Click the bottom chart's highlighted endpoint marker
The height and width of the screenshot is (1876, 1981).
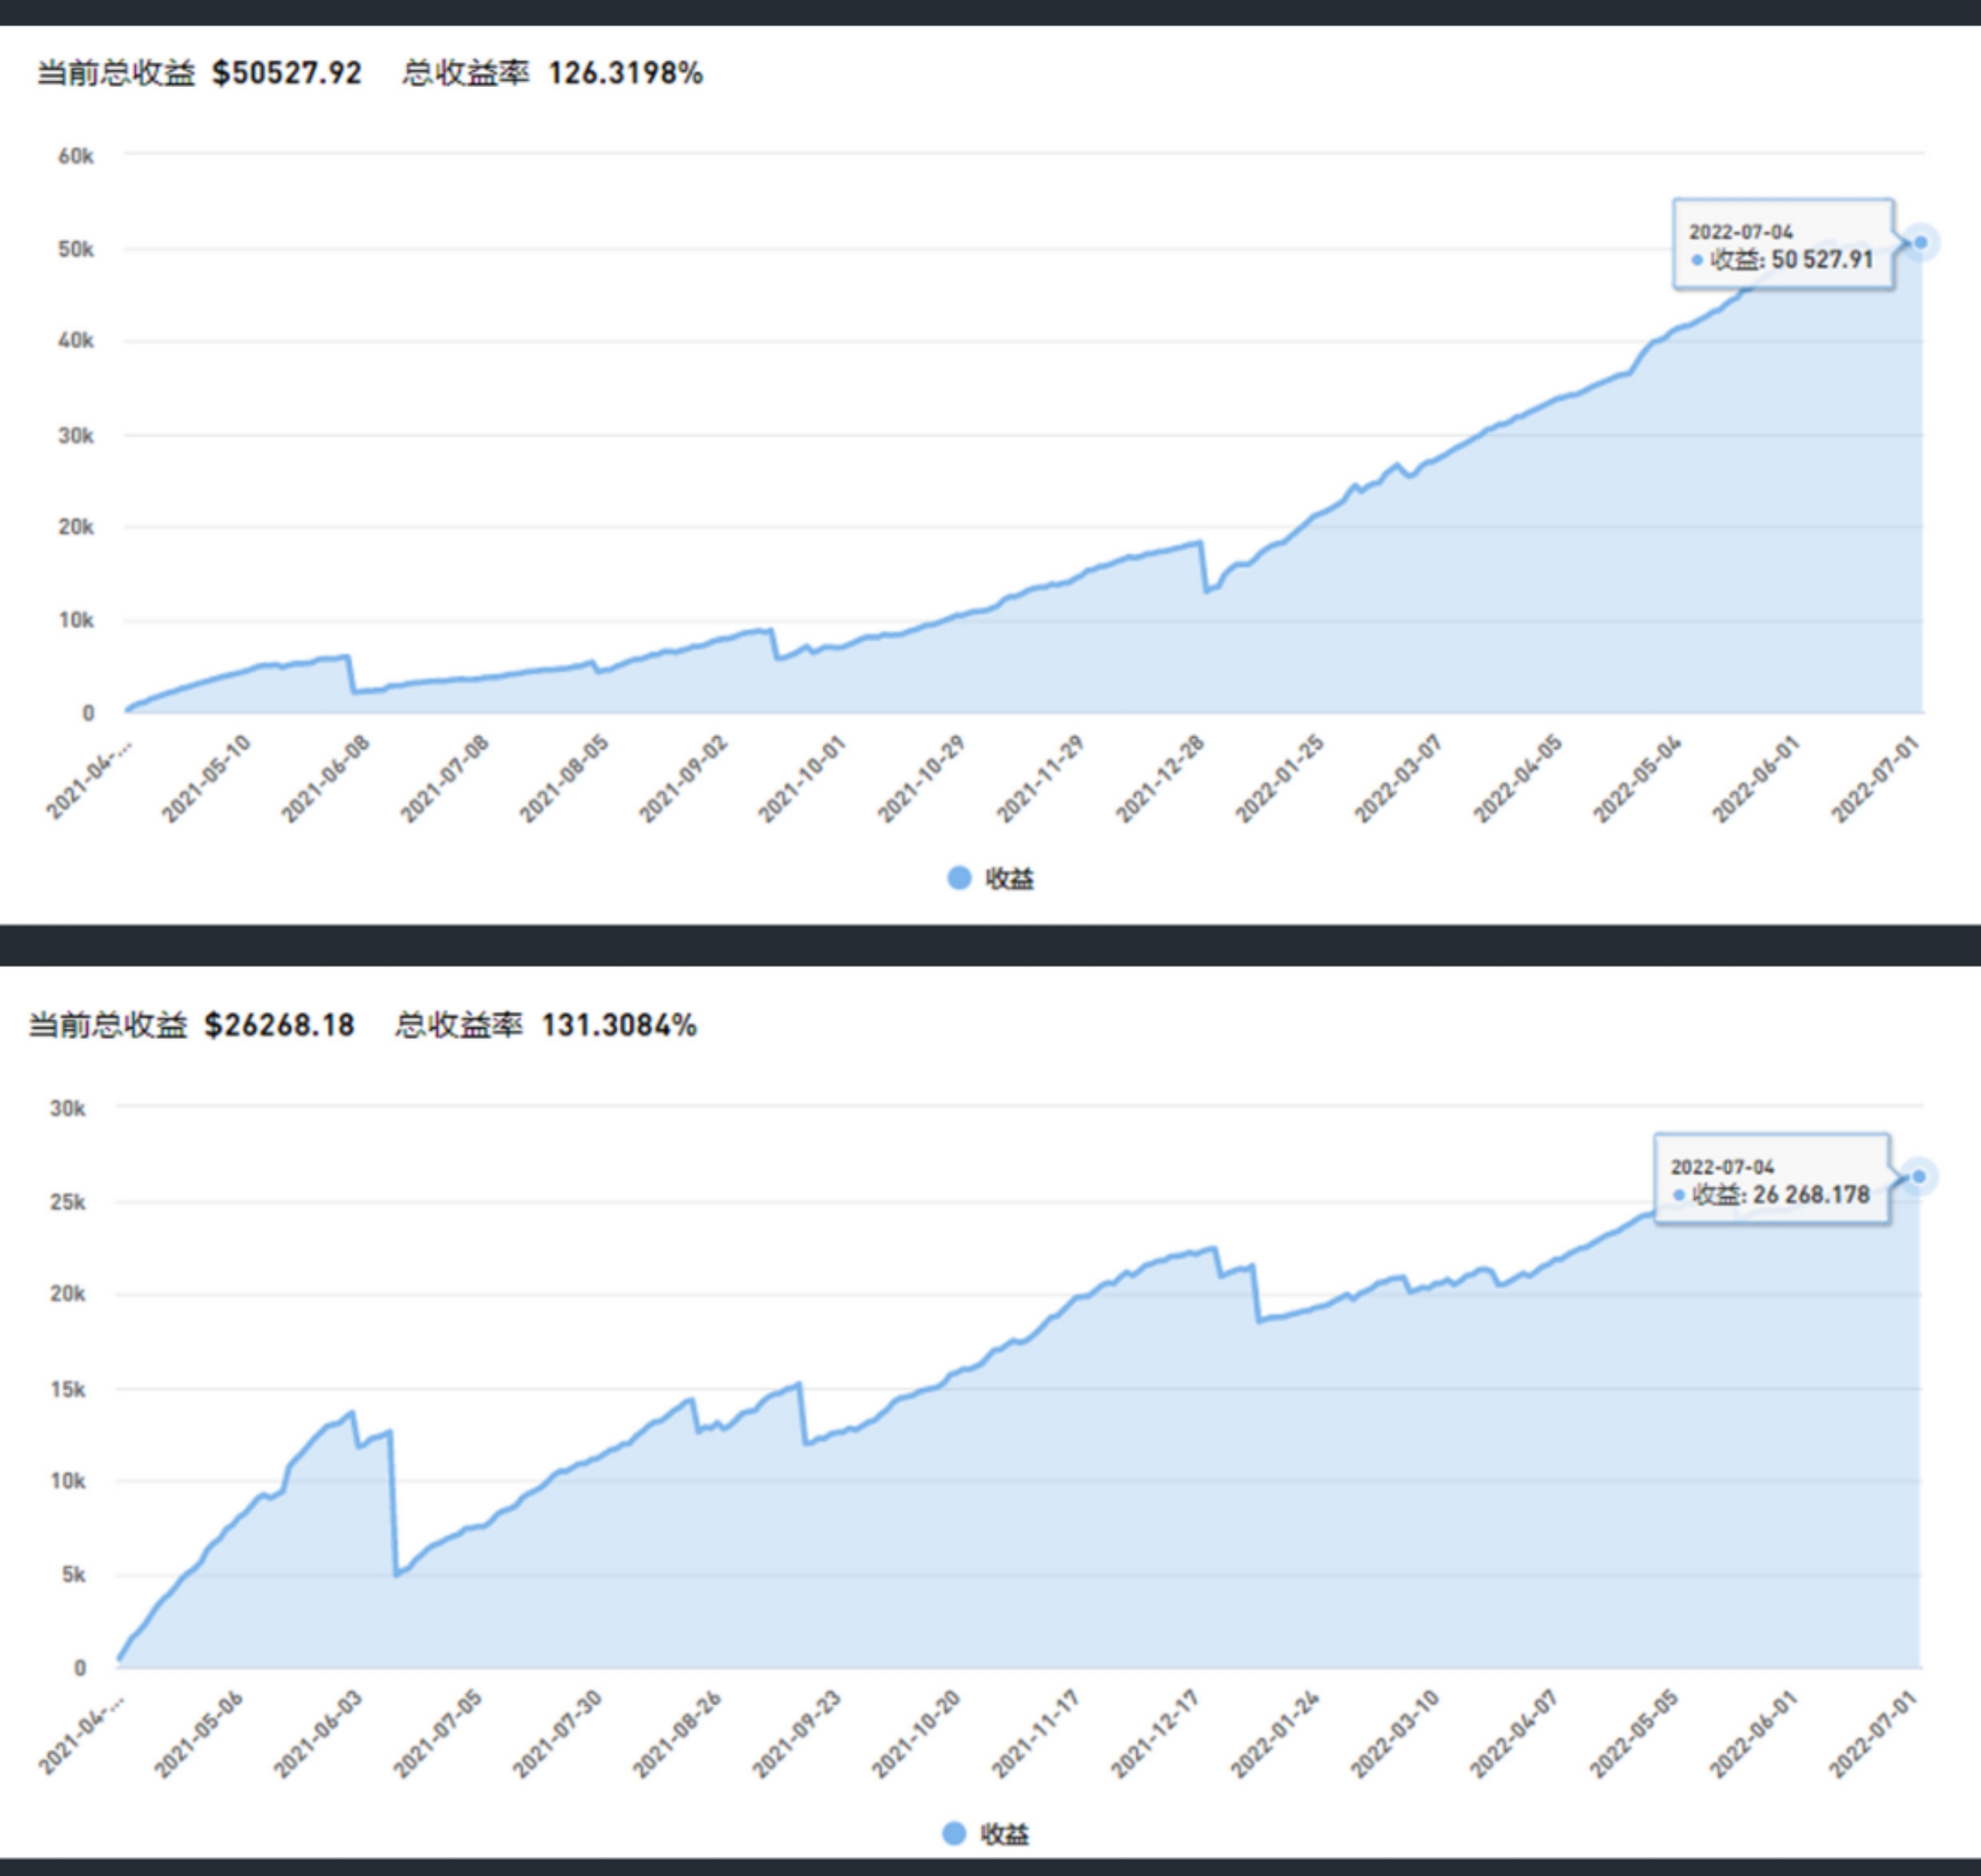point(1918,1177)
